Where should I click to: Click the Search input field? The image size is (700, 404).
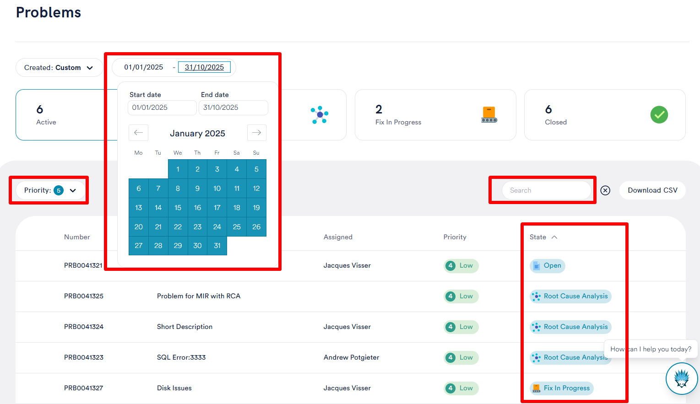tap(547, 190)
